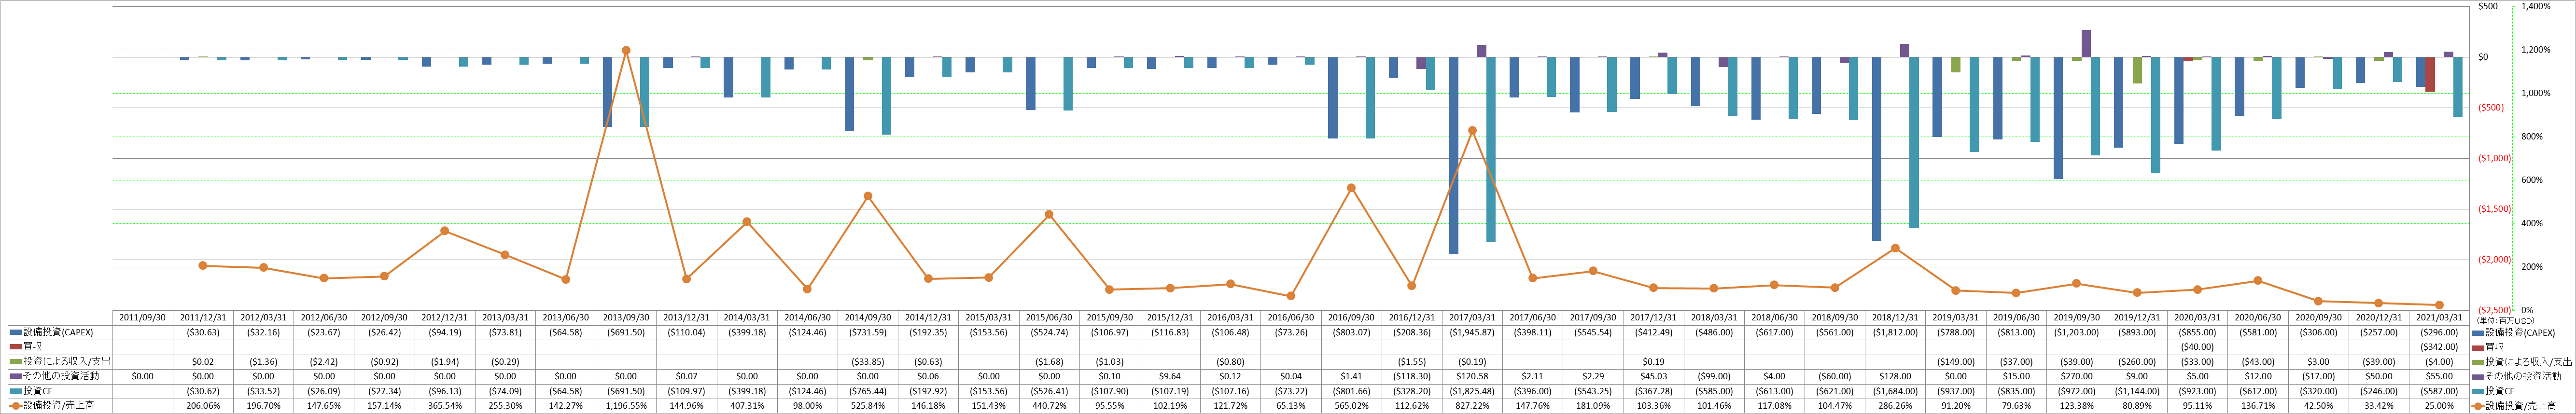The image size is (2576, 414).
Task: Click red swatch of 買収 in right legend
Action: 2478,347
